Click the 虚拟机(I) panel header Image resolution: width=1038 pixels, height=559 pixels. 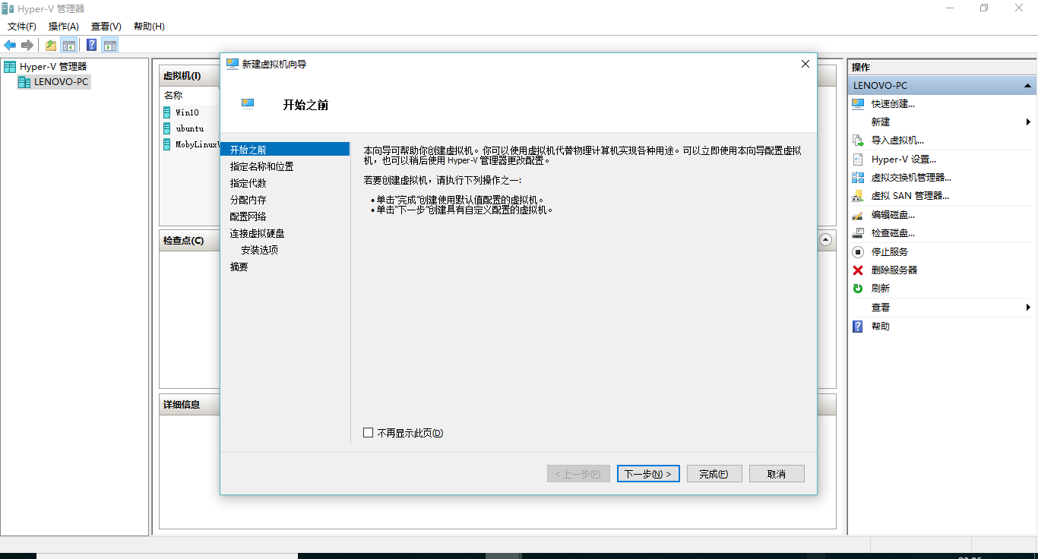point(182,76)
